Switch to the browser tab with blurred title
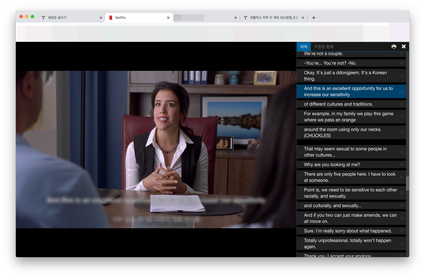 [x=206, y=17]
